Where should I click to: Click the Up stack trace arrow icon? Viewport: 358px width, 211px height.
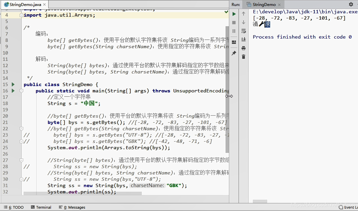pos(244,14)
